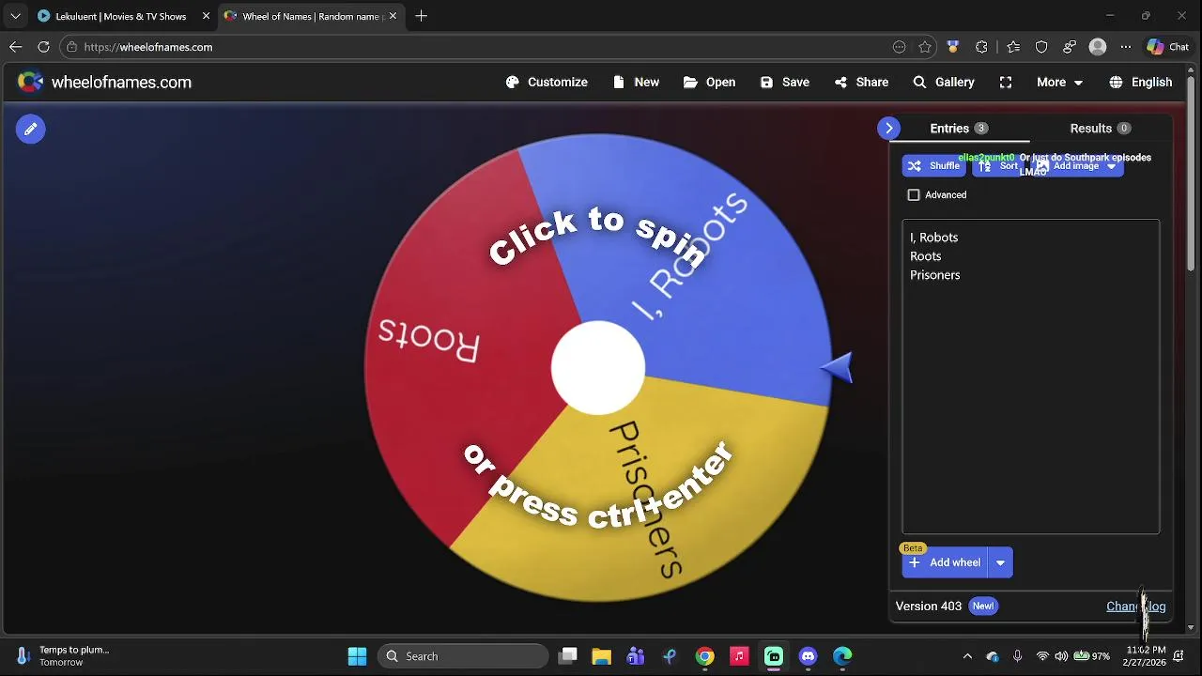
Task: Expand the Add wheel dropdown arrow
Action: pos(1000,562)
